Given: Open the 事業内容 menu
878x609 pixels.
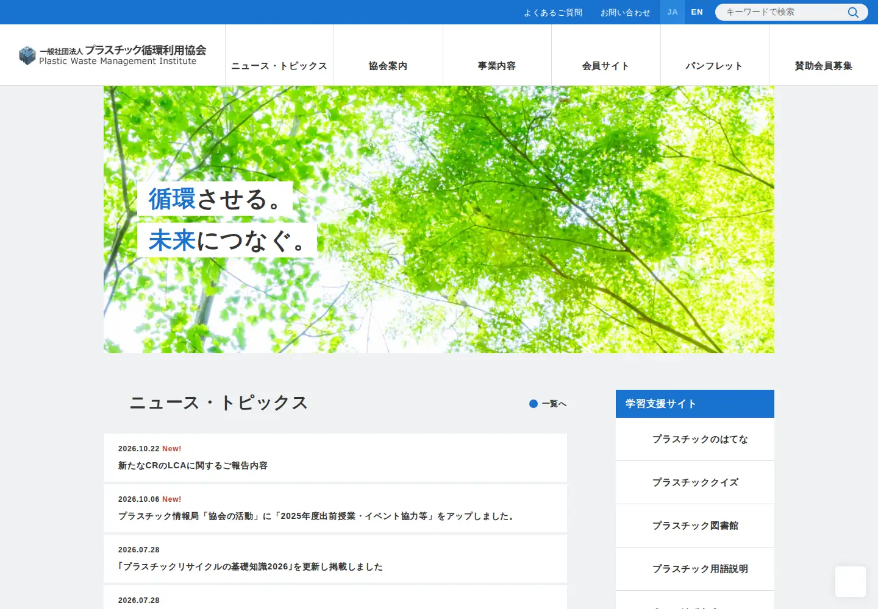Looking at the screenshot, I should point(497,55).
